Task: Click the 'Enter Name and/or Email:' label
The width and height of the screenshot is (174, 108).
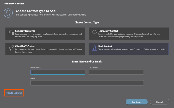Action: pos(87,61)
